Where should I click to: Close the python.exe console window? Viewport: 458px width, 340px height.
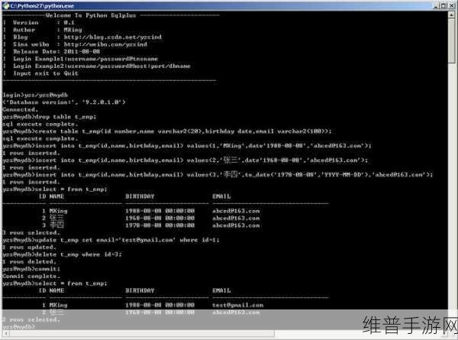click(x=450, y=5)
